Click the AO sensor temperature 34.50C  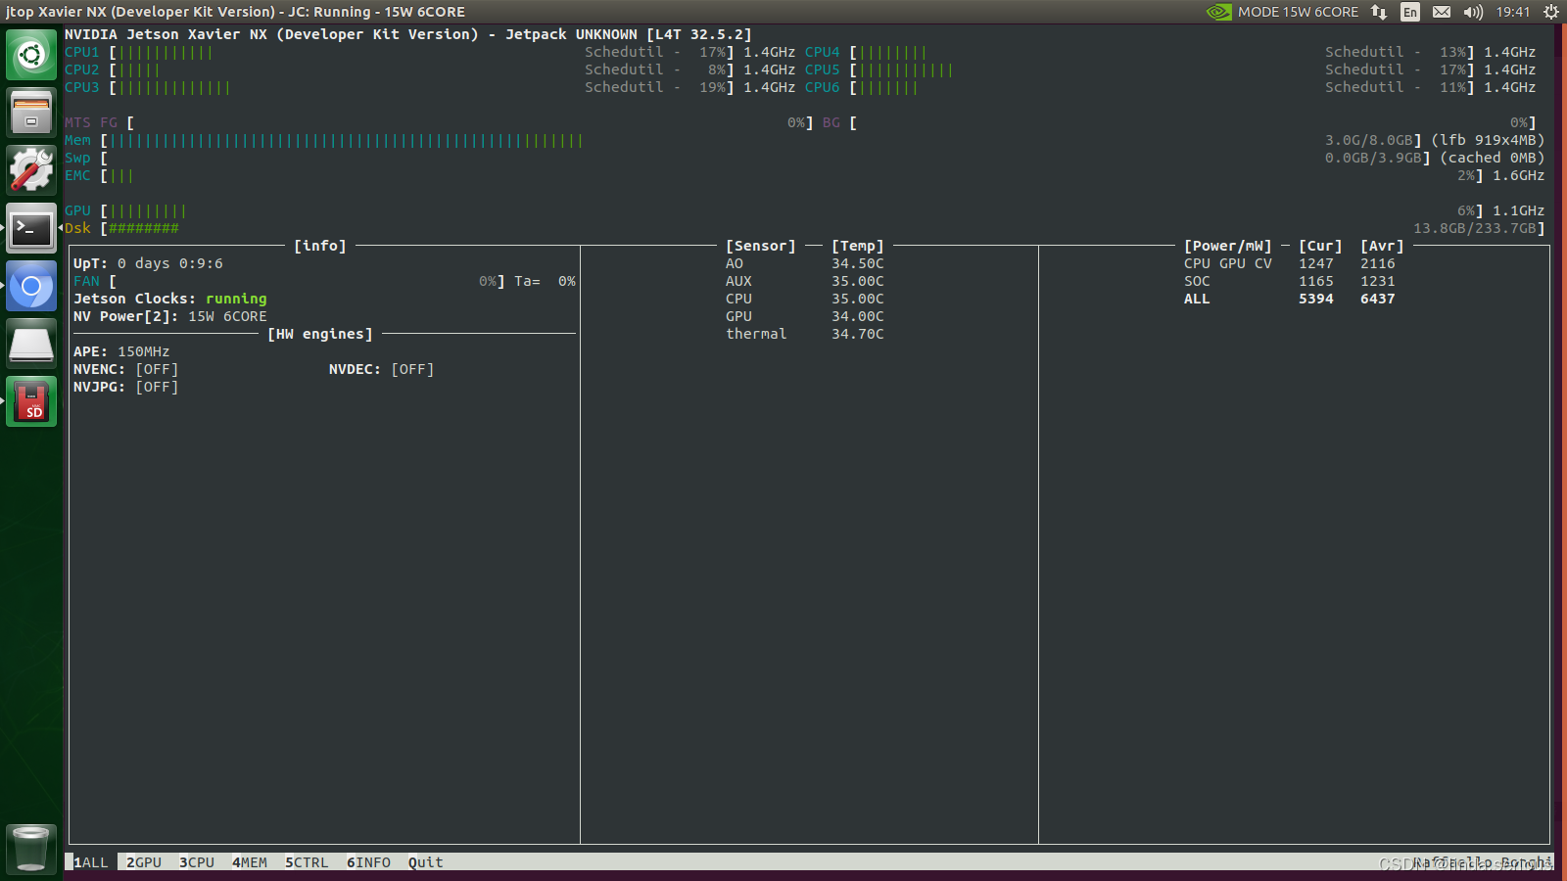(x=858, y=263)
